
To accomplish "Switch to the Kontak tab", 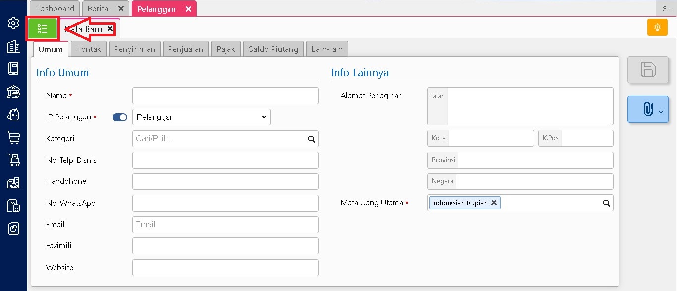I will [88, 49].
